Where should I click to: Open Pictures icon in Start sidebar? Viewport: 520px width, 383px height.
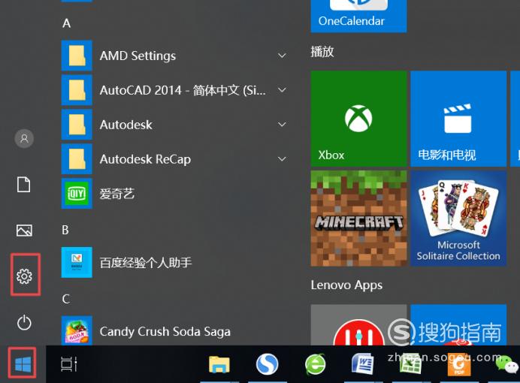(24, 231)
